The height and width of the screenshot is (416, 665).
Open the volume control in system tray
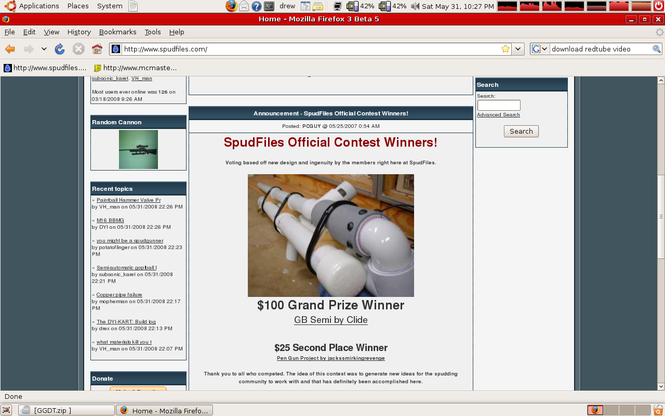(x=415, y=6)
